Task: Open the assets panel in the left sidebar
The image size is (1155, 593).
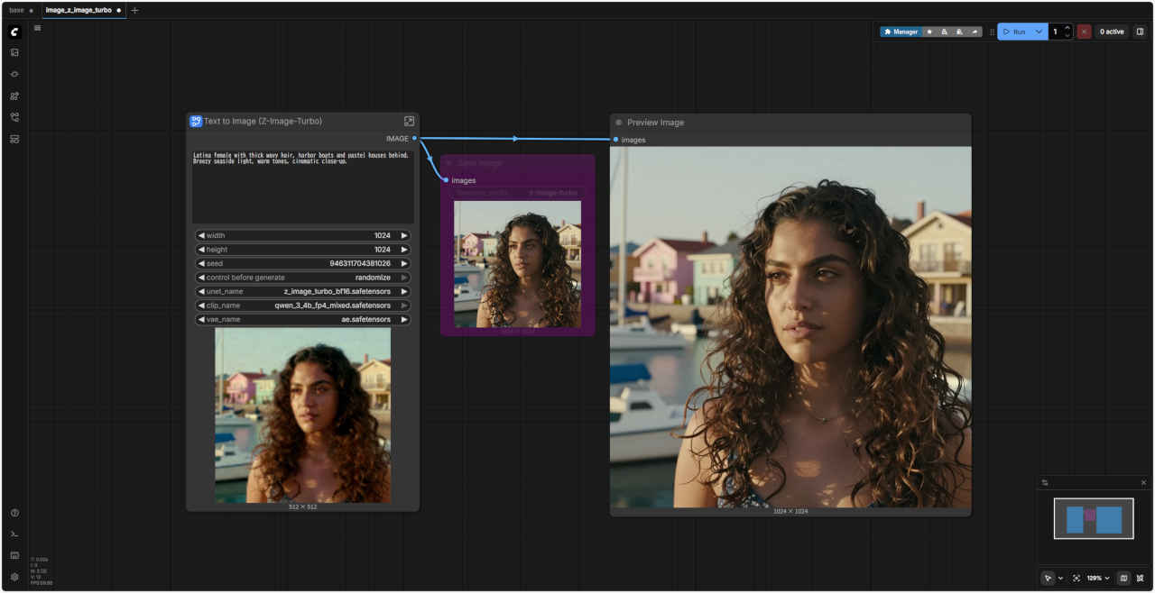Action: [x=14, y=52]
